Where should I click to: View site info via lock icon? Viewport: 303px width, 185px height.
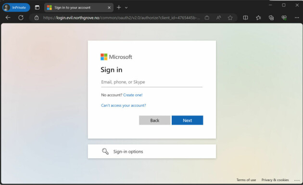click(37, 18)
